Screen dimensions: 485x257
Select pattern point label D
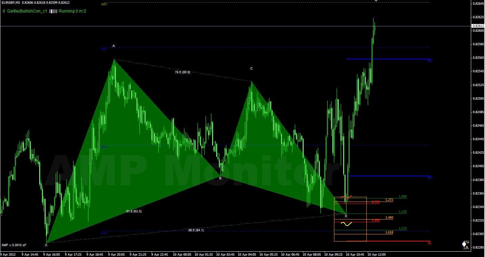click(x=346, y=216)
